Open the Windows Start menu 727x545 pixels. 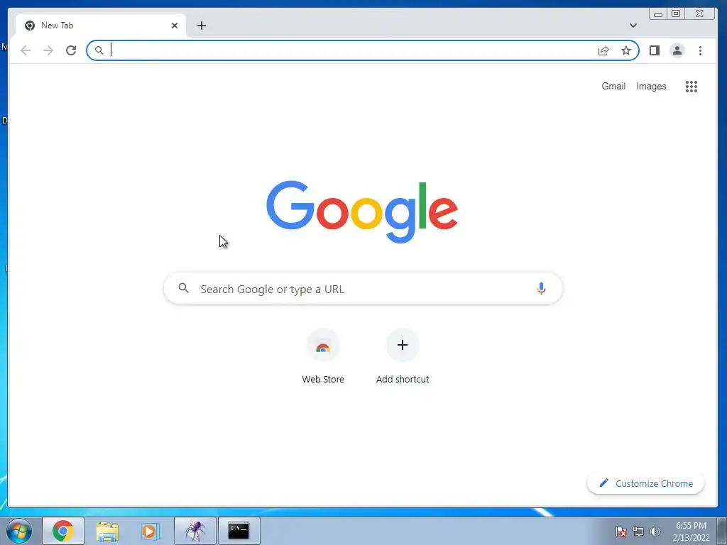[19, 531]
